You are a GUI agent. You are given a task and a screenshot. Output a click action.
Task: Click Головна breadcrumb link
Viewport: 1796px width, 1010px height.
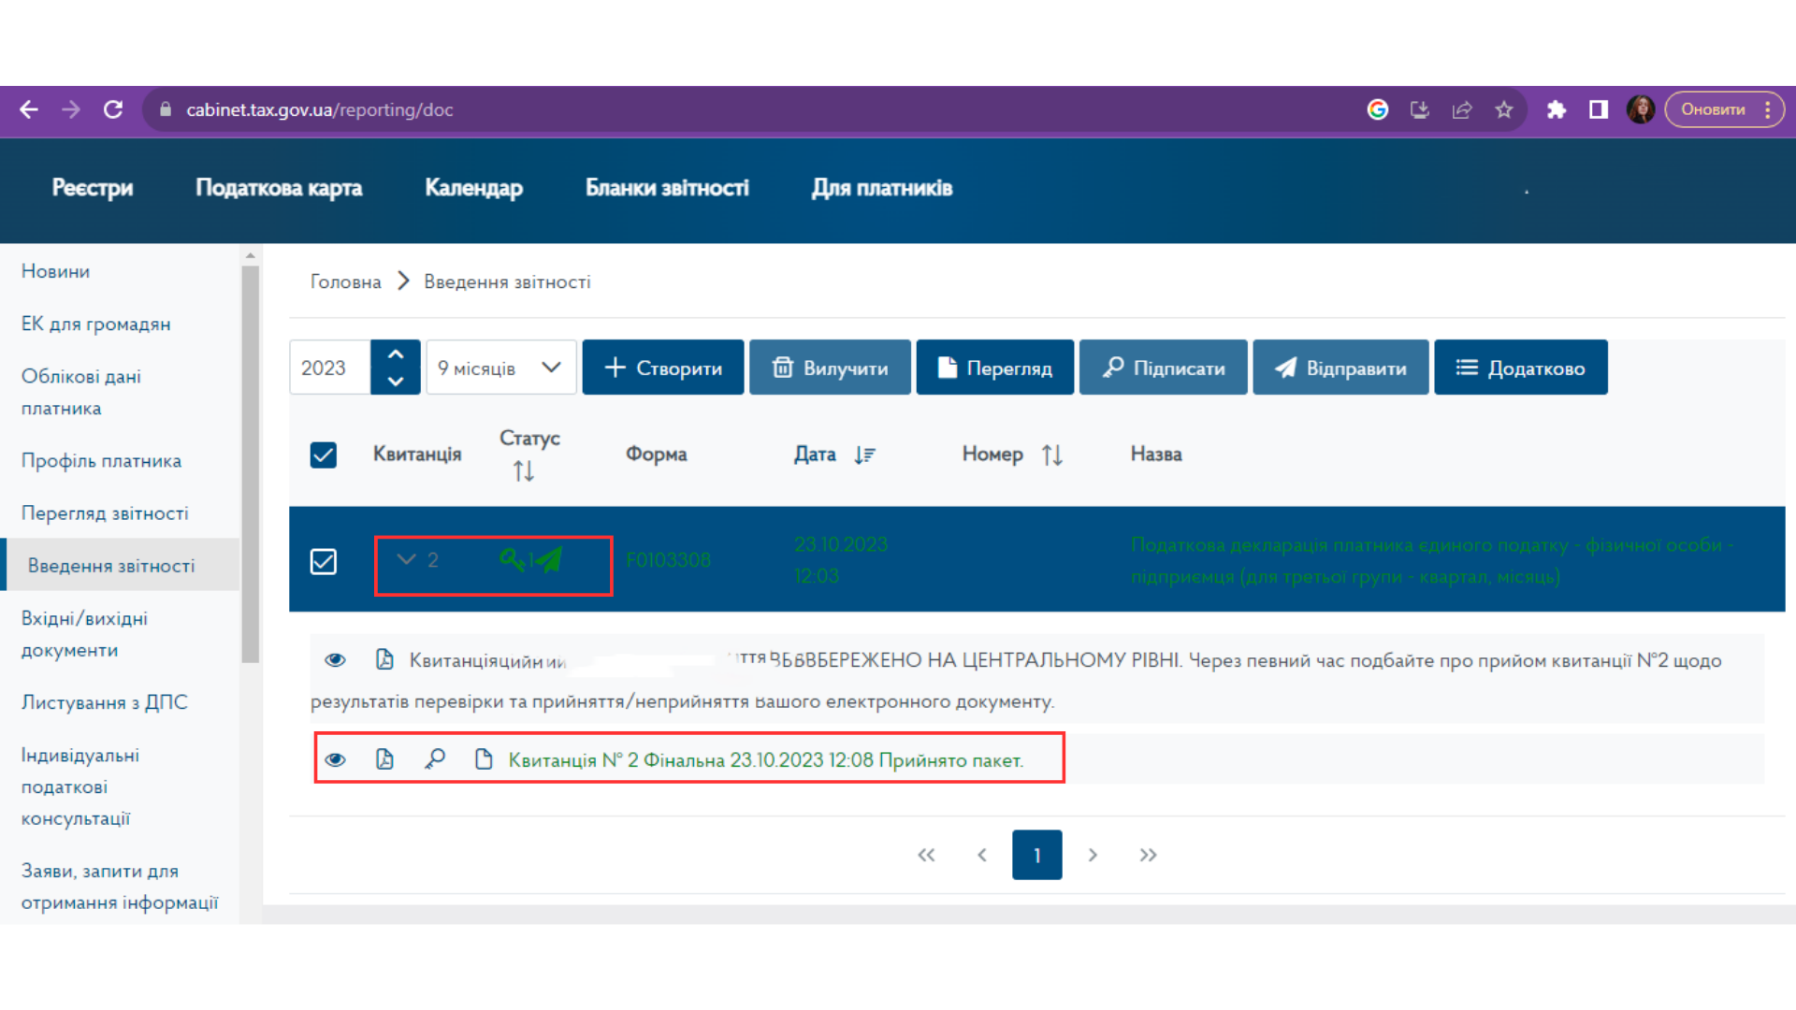345,281
